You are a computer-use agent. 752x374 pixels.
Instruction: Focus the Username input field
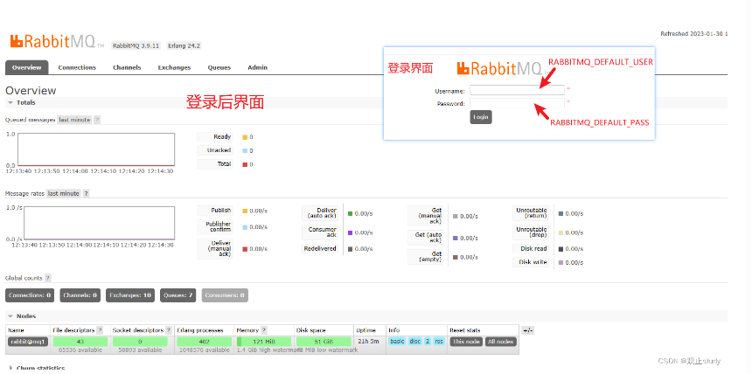(517, 90)
